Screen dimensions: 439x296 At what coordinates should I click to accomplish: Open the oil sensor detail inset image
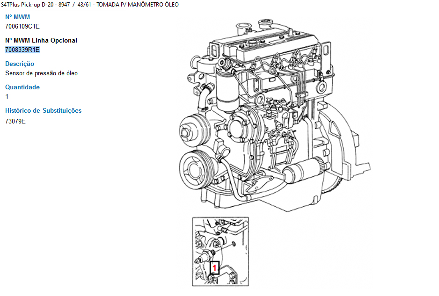[x=221, y=251]
